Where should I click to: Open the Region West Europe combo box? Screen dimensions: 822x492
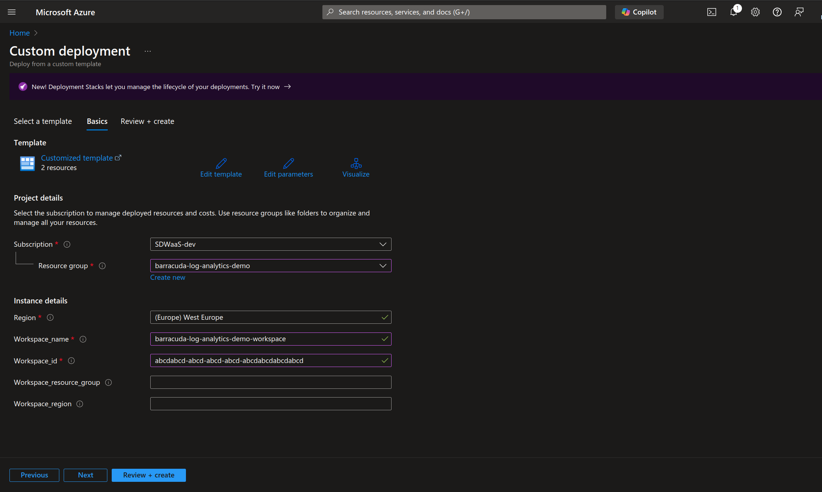271,317
